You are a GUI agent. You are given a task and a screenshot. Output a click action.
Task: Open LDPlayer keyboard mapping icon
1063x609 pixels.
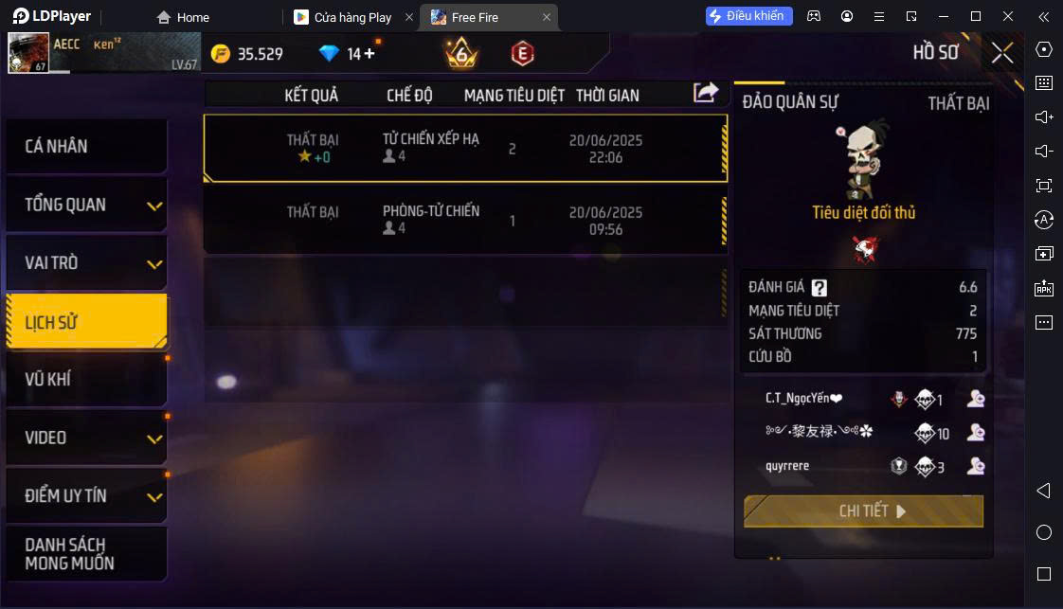pos(1044,83)
